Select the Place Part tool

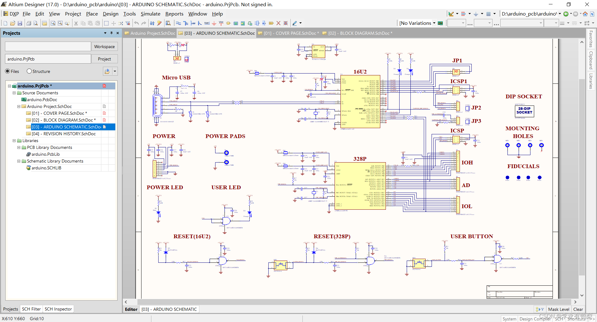click(228, 23)
